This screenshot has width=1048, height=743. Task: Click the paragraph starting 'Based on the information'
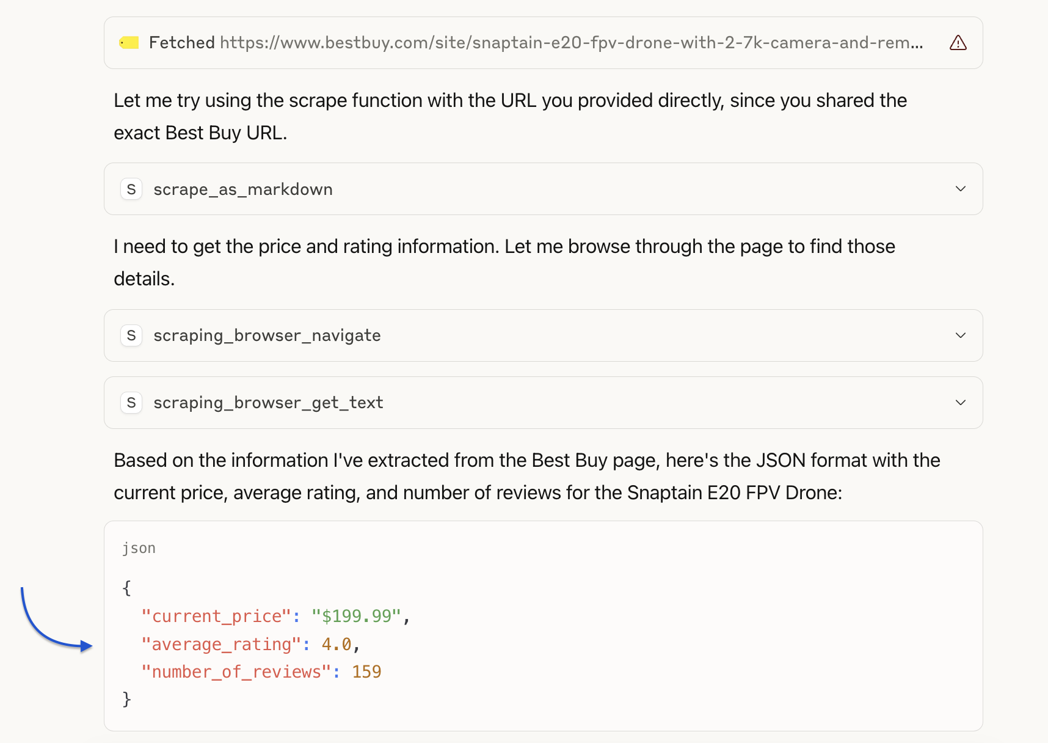point(526,476)
